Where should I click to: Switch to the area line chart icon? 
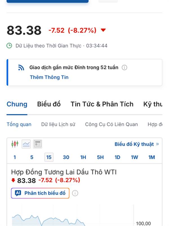click(x=26, y=144)
